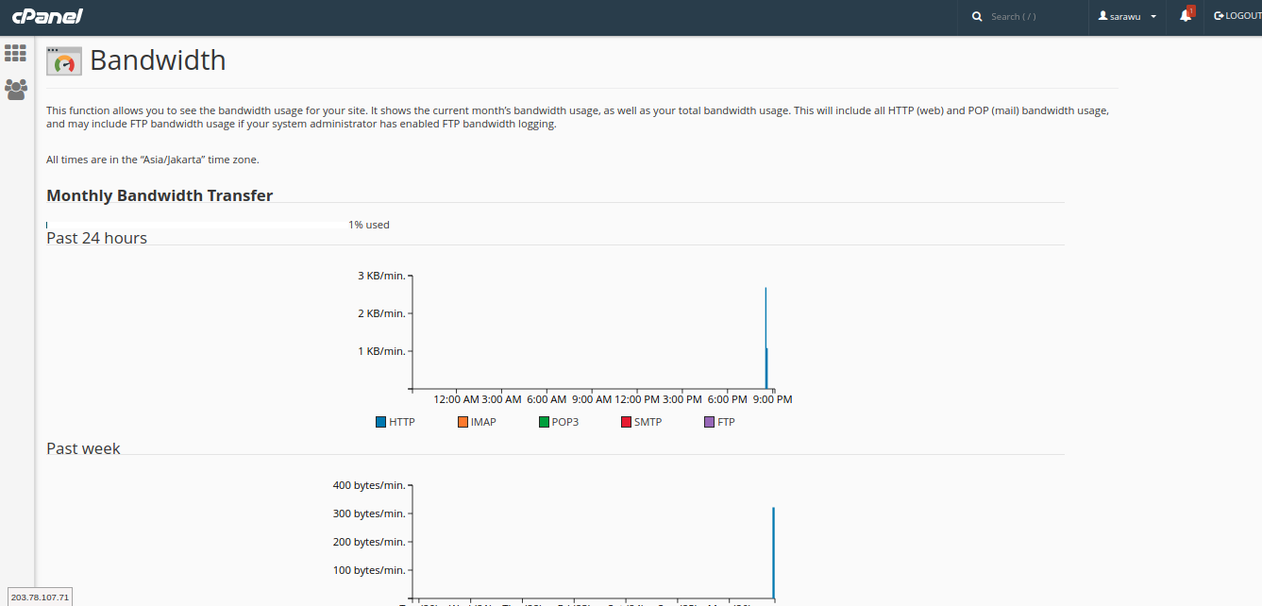Click the SMTP red legend swatch
Viewport: 1262px width, 606px height.
point(627,422)
